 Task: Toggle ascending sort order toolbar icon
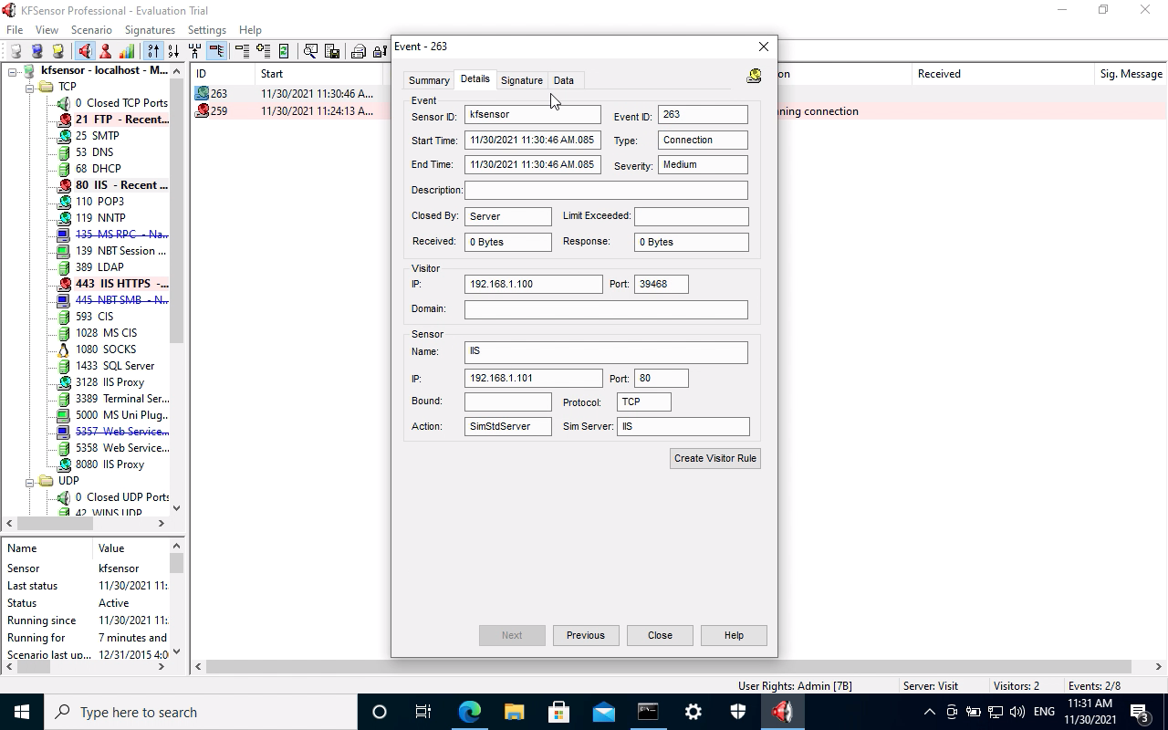tap(152, 51)
